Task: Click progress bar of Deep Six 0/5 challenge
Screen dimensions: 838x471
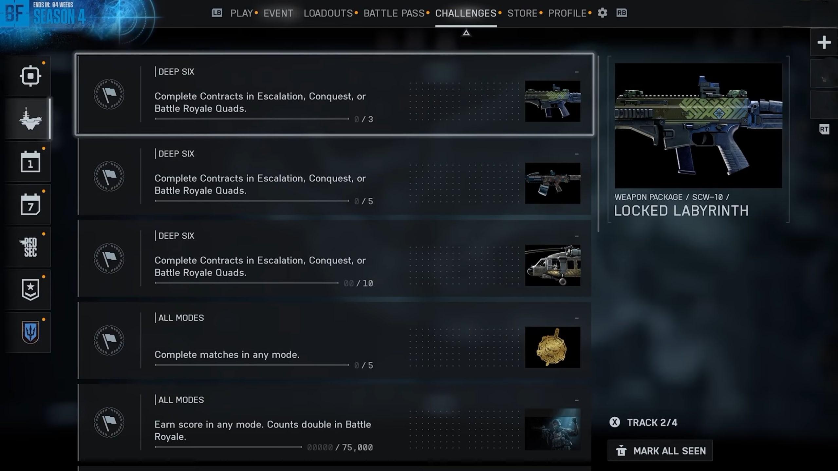Action: click(251, 201)
